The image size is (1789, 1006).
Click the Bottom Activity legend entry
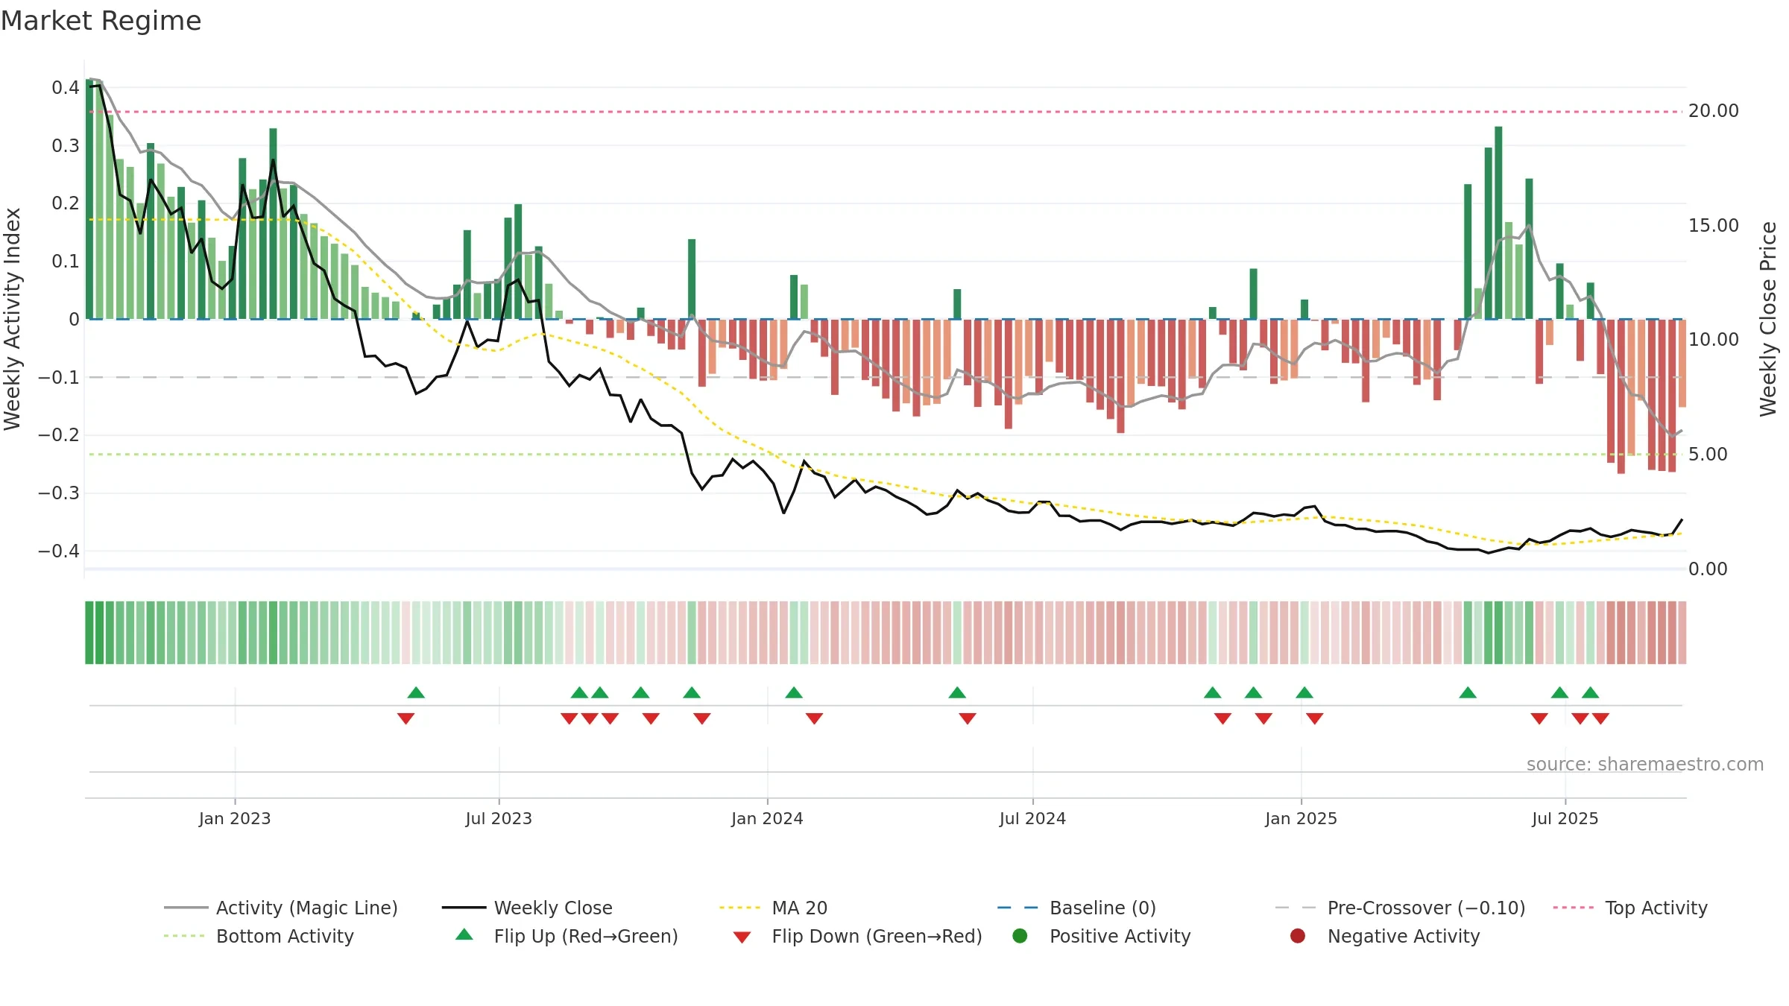[x=259, y=936]
